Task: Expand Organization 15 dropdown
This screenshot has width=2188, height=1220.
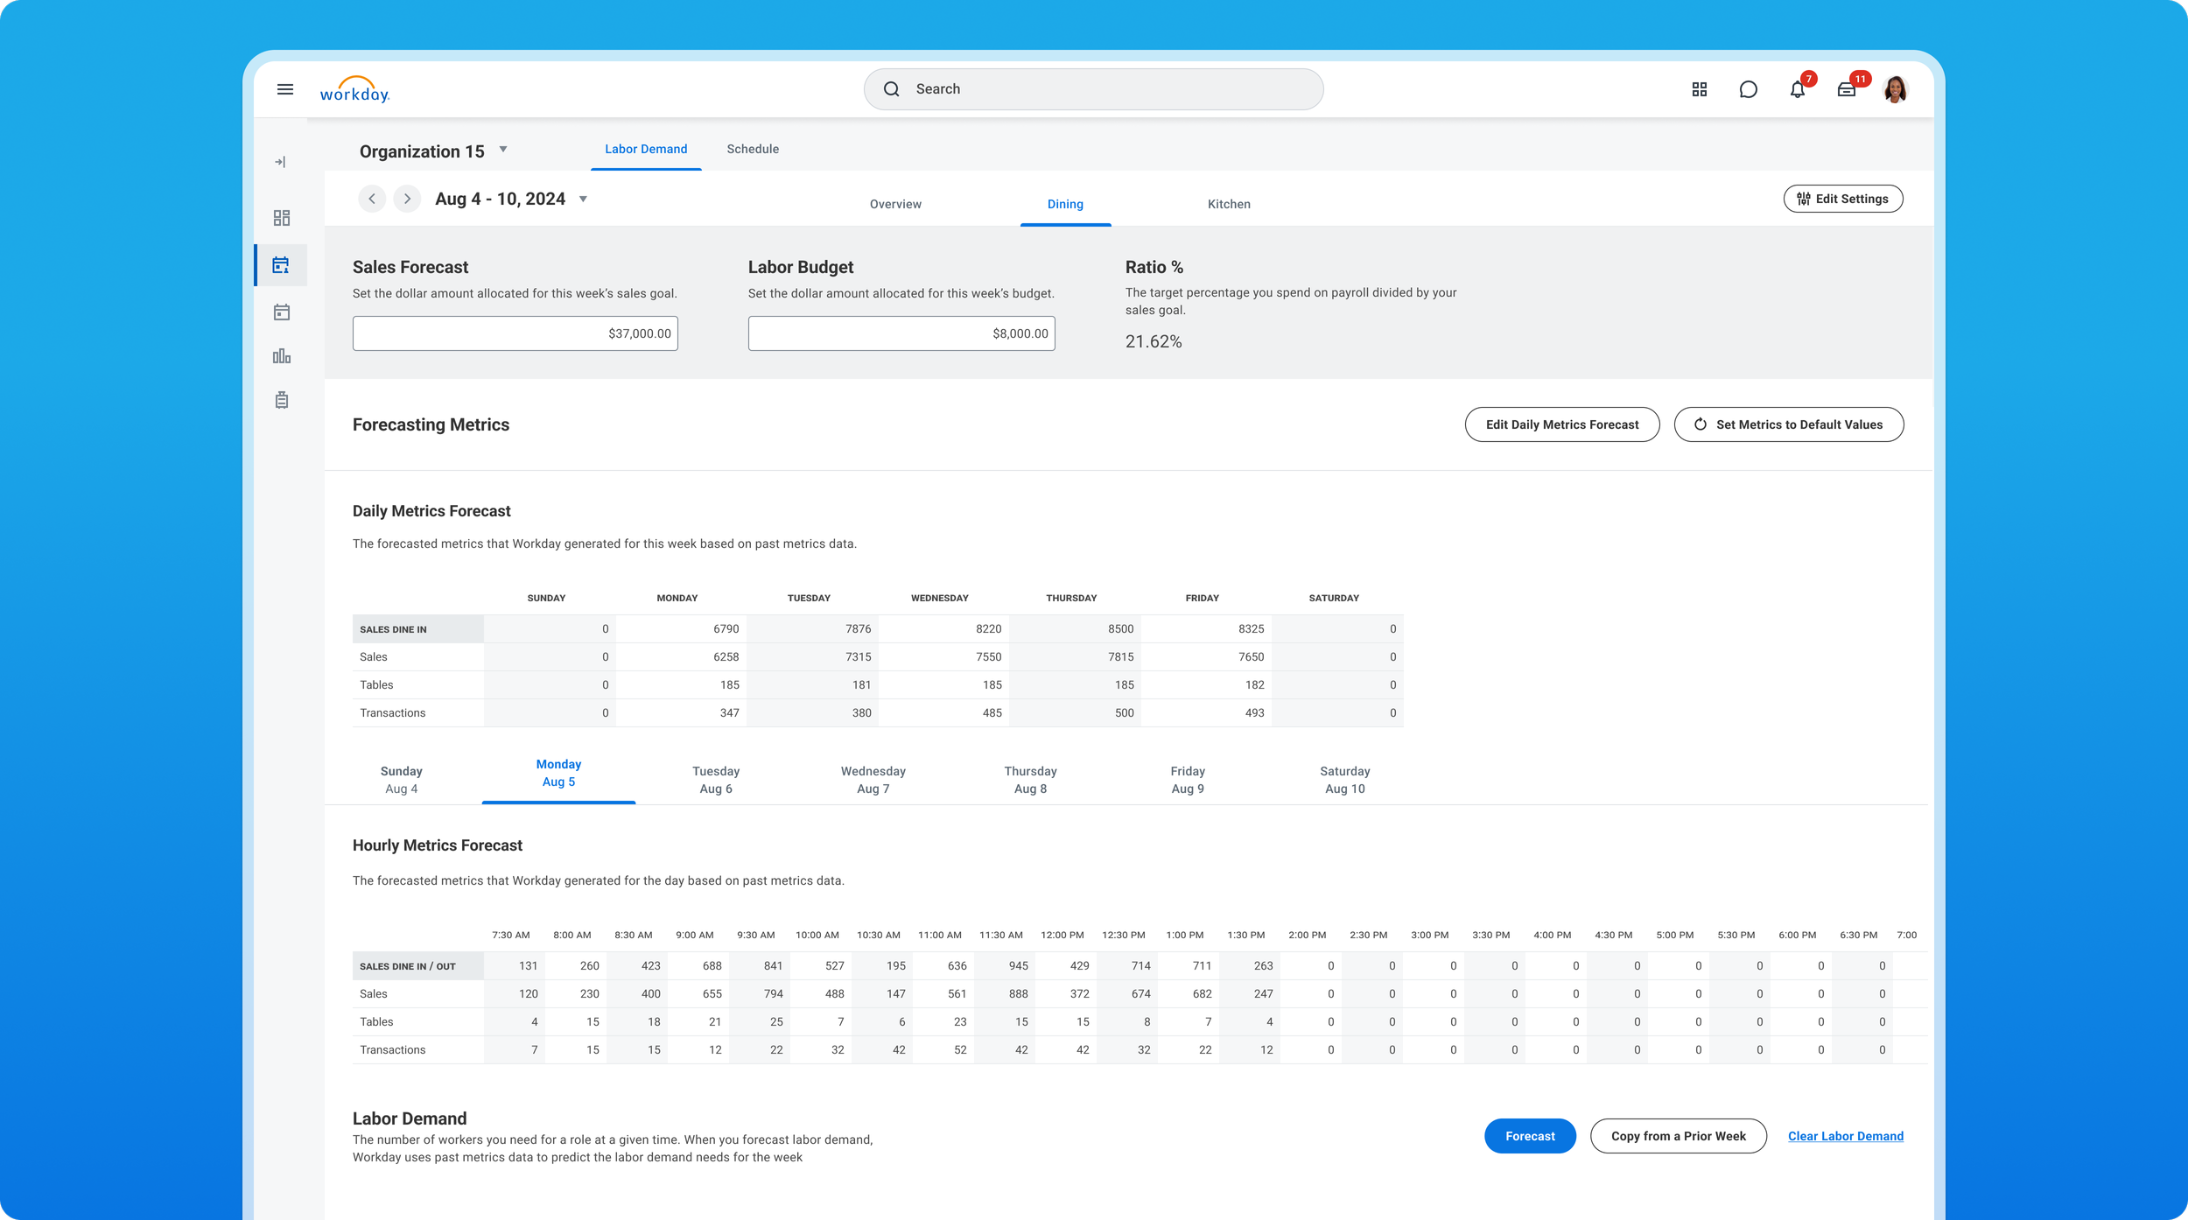Action: click(x=503, y=150)
